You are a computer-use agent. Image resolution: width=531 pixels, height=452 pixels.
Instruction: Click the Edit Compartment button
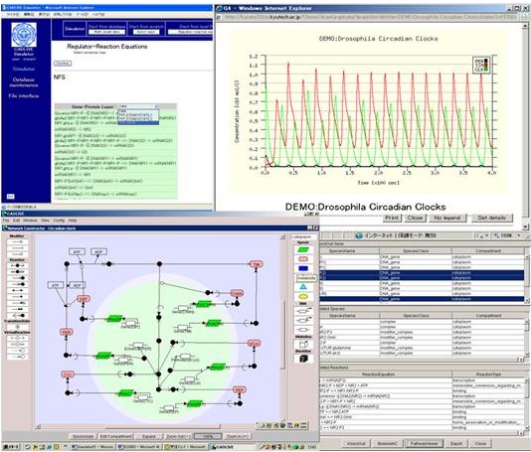[x=115, y=436]
